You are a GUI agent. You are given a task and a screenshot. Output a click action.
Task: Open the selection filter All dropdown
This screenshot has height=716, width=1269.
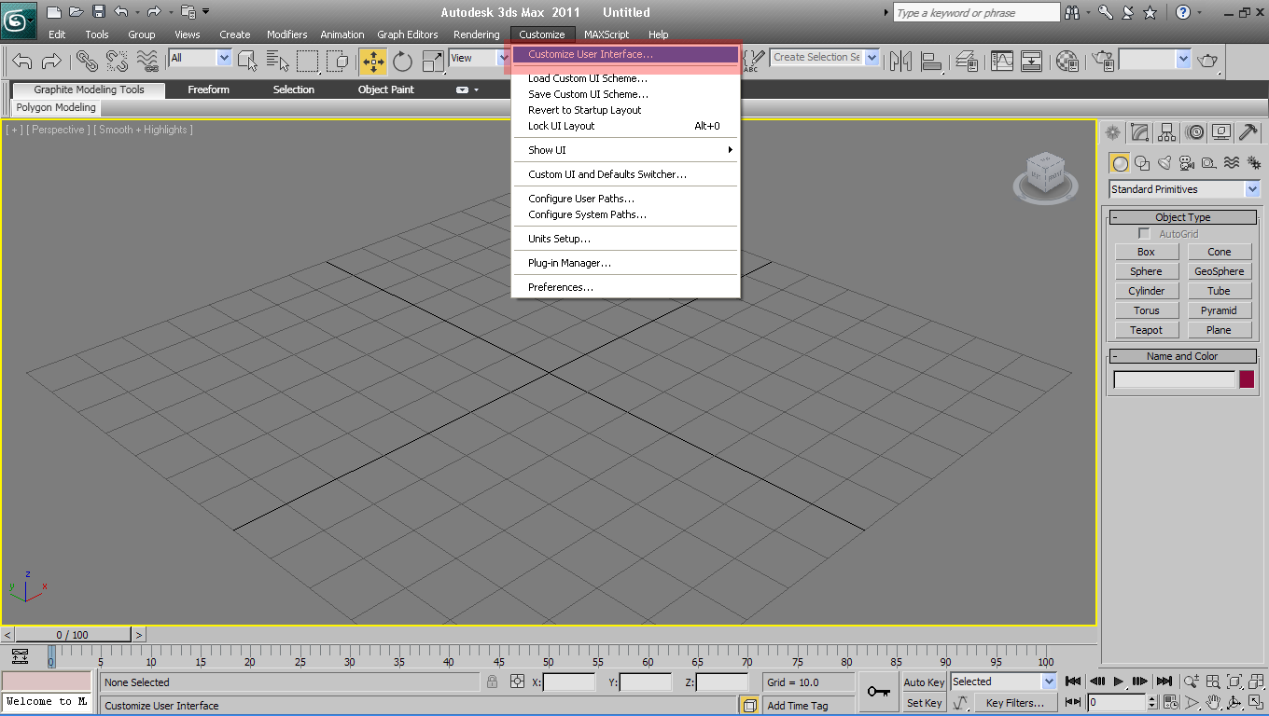coord(199,57)
